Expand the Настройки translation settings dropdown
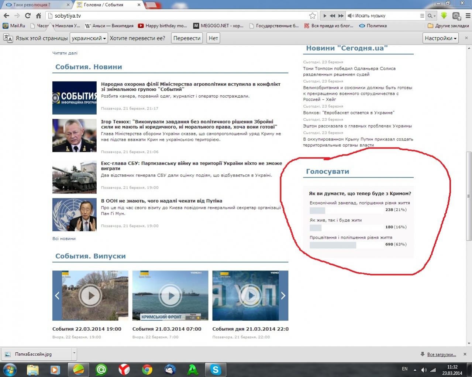The height and width of the screenshot is (377, 472). [x=441, y=38]
